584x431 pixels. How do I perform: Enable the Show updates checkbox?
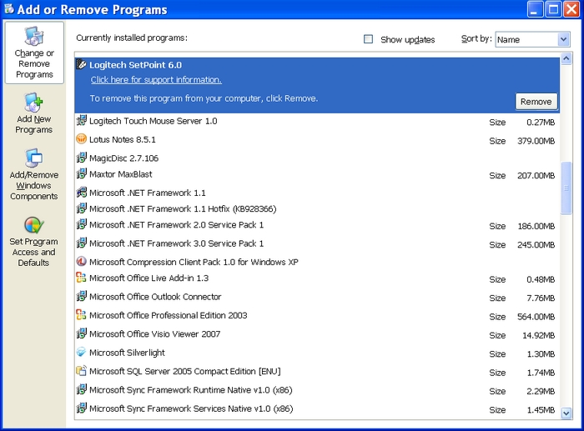click(368, 39)
